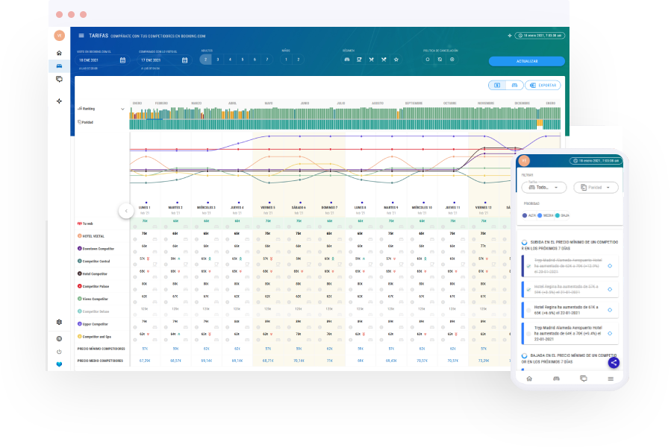Image resolution: width=671 pixels, height=447 pixels.
Task: Select the breakfast cup régimen icon
Action: coord(359,60)
